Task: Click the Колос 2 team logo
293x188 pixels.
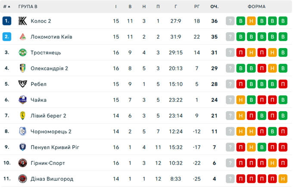Action: (23, 21)
